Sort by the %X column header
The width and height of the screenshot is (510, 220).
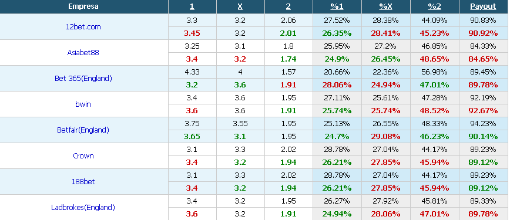coord(386,6)
